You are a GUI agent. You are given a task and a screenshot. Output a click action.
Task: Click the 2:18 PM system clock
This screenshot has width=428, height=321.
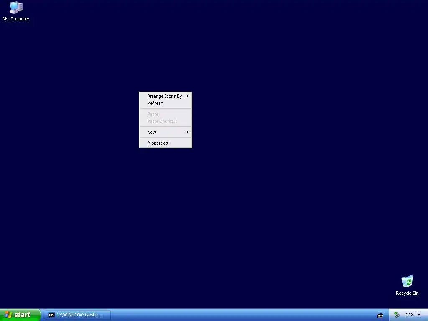412,315
